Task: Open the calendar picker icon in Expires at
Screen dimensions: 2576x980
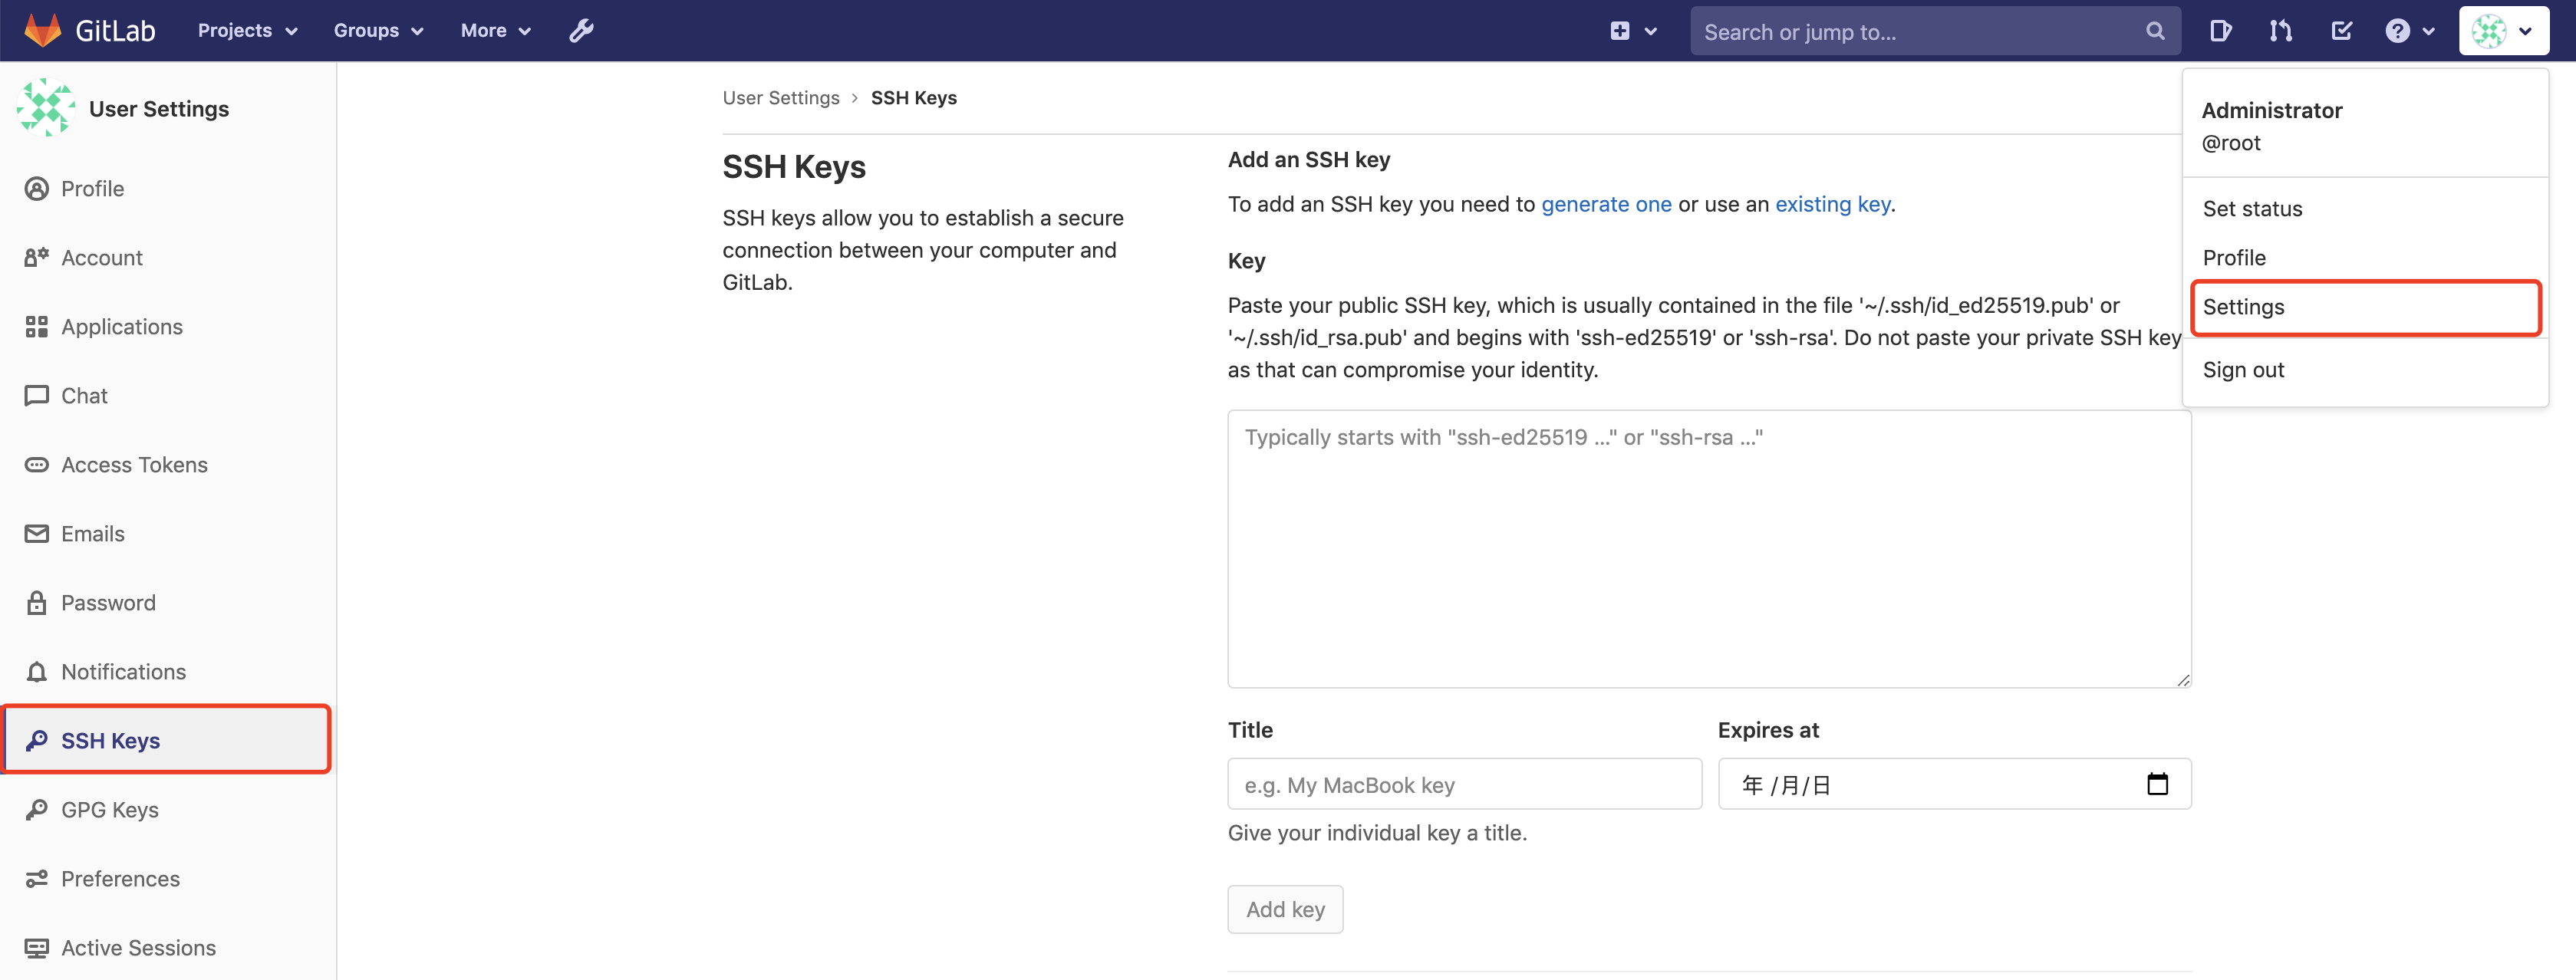Action: [2157, 784]
